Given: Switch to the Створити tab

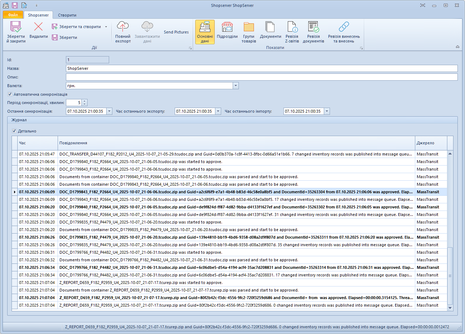Looking at the screenshot, I should (67, 15).
